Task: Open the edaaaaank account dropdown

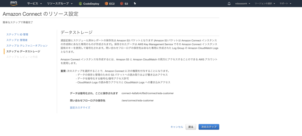Action: (x=243, y=4)
